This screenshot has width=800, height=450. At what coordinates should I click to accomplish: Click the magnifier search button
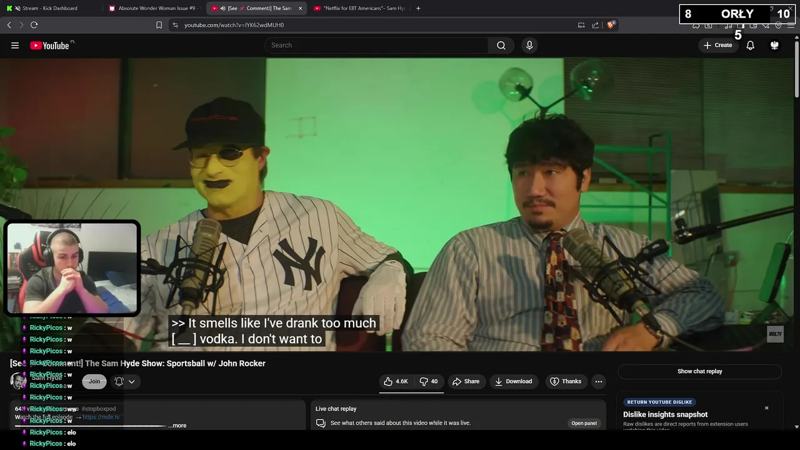501,45
